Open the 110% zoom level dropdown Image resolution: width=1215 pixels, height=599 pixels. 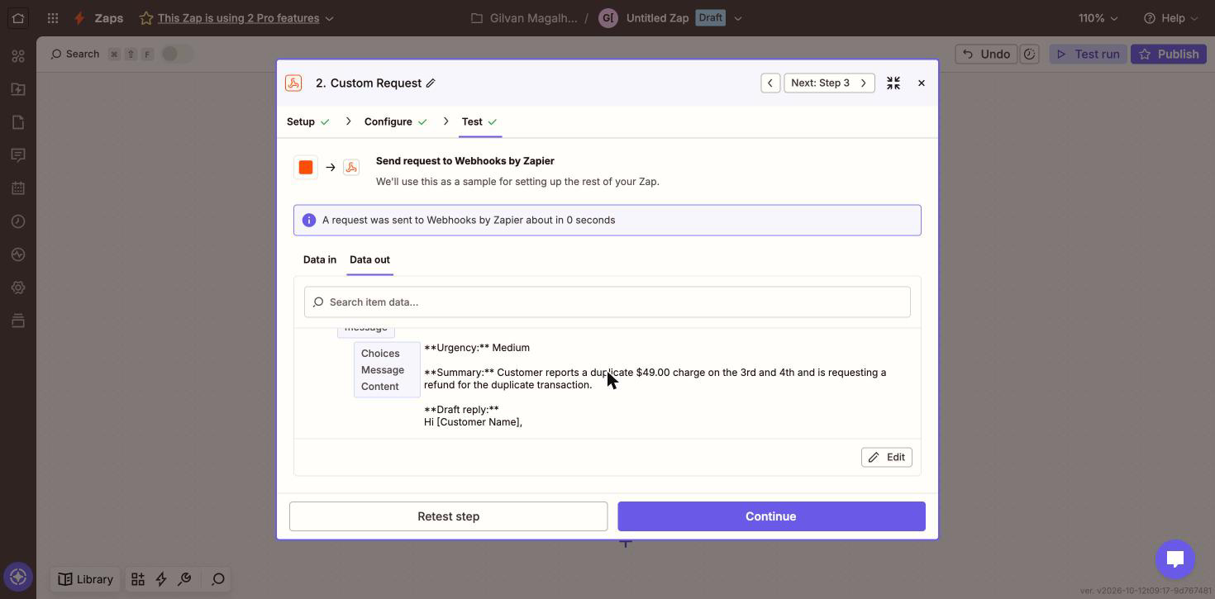(x=1098, y=18)
